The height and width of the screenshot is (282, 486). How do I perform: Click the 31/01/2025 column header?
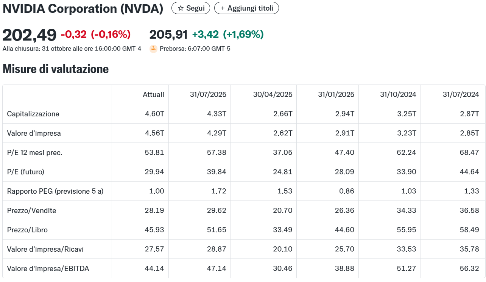pyautogui.click(x=336, y=94)
